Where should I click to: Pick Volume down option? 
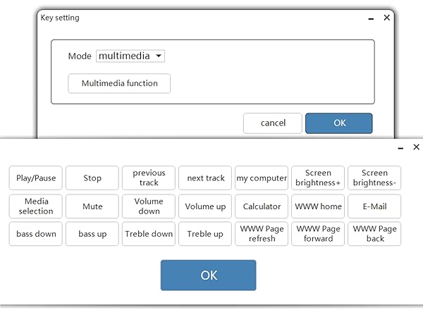(149, 206)
